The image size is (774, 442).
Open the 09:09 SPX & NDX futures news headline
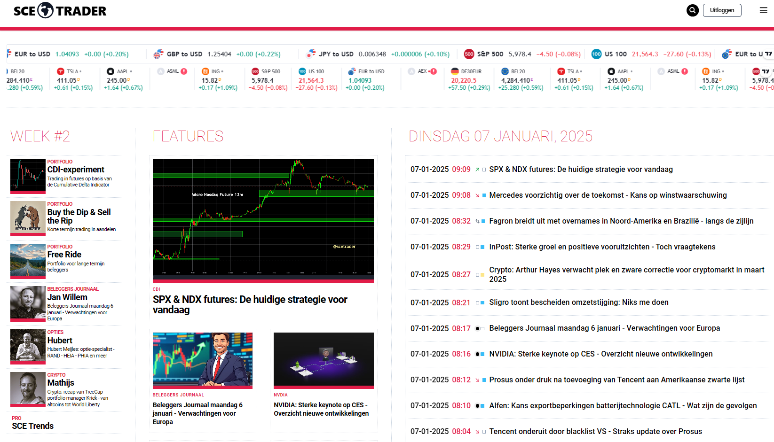coord(581,170)
